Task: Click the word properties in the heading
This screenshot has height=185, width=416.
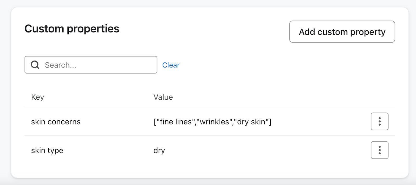Action: coord(93,29)
